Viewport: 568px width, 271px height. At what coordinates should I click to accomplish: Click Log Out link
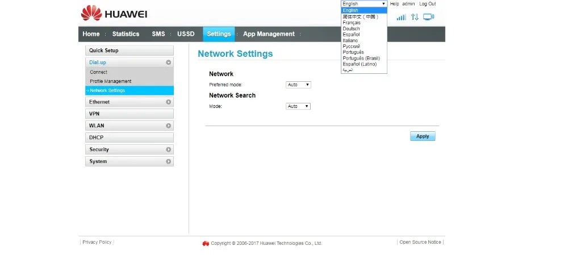(x=428, y=4)
